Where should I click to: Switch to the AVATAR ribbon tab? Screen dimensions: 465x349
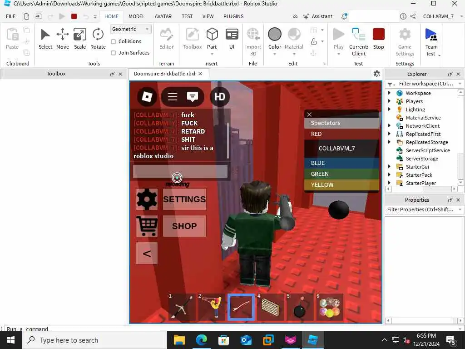pyautogui.click(x=163, y=16)
